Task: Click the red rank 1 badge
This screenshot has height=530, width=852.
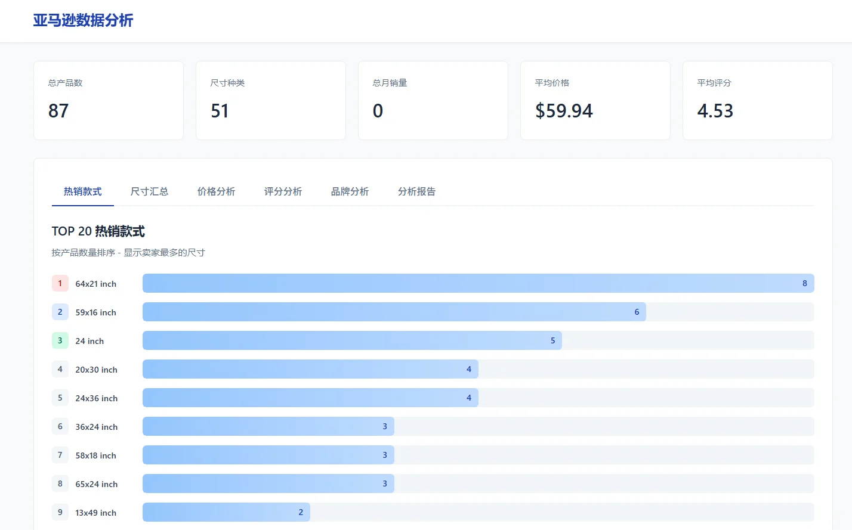Action: point(60,283)
